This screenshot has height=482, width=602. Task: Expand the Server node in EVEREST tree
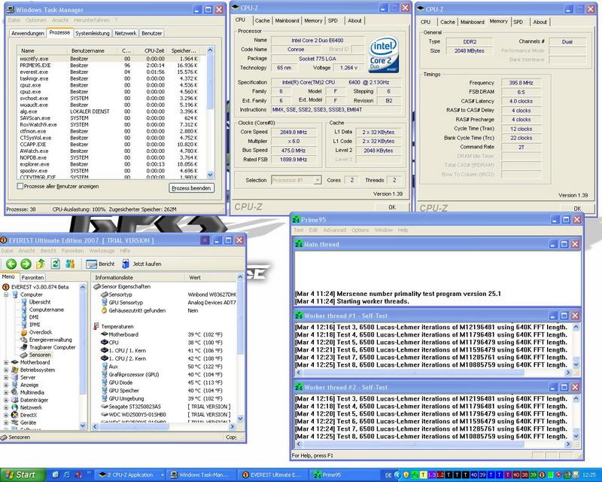tap(6, 377)
